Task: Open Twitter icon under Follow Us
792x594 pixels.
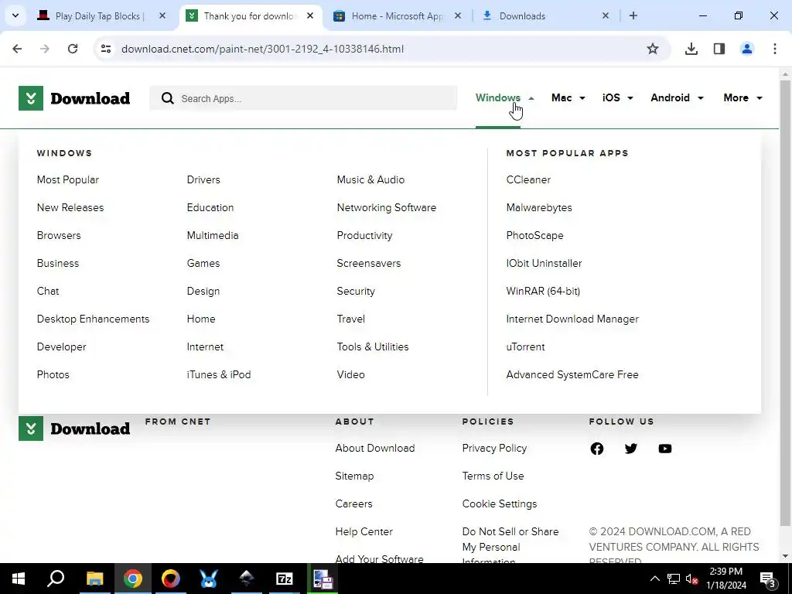Action: click(x=631, y=449)
